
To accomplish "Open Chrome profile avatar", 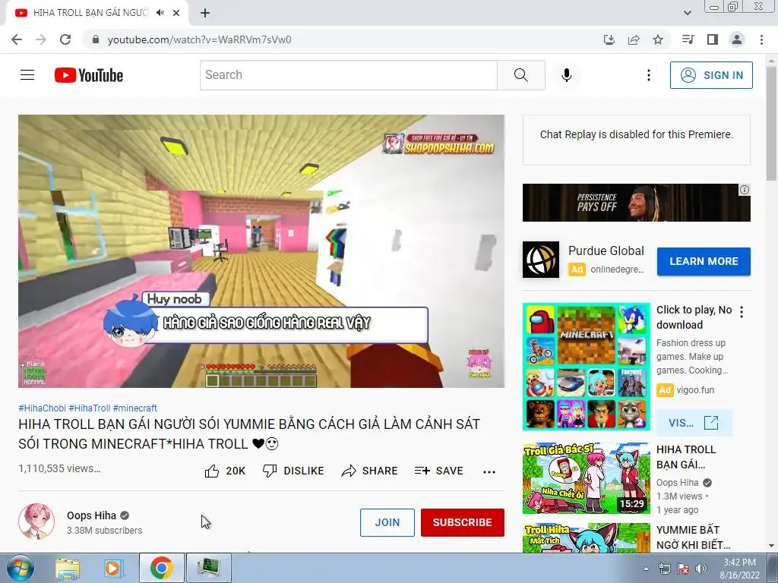I will point(737,39).
